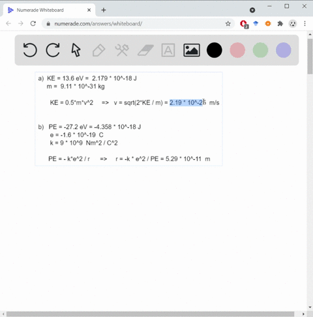Screen dimensions: 313x317
Task: Click the undo arrow in whiteboard toolbar
Action: [x=30, y=50]
